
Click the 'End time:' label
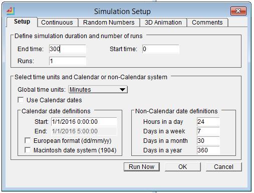(31, 49)
